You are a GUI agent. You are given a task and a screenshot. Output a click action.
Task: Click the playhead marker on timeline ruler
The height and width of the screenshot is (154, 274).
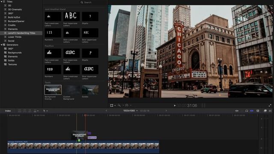point(85,115)
